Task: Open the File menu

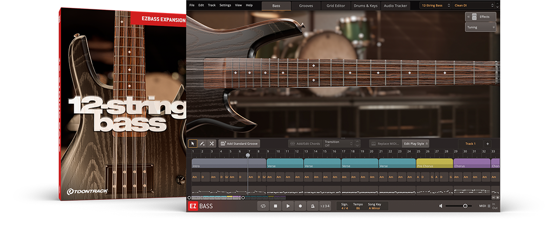Action: (x=191, y=5)
